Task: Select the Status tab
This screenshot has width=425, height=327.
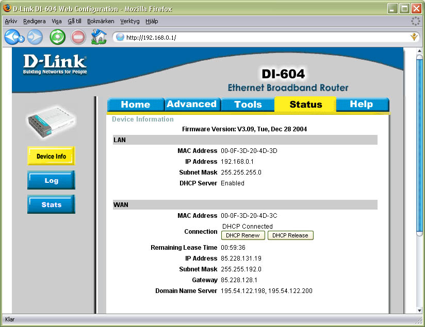Action: point(305,104)
